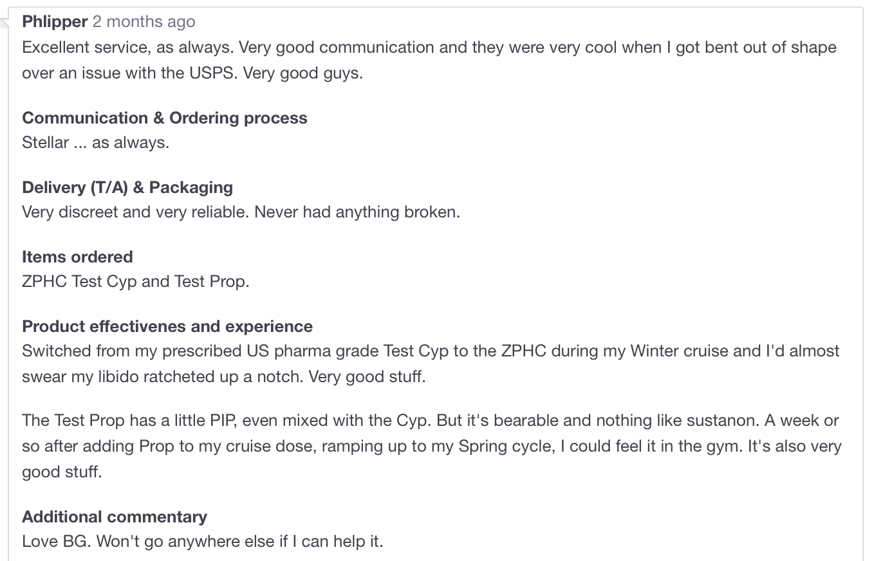The image size is (874, 561).
Task: Click the paragraph starting 'Switched from my prescribed'
Action: pyautogui.click(x=431, y=363)
